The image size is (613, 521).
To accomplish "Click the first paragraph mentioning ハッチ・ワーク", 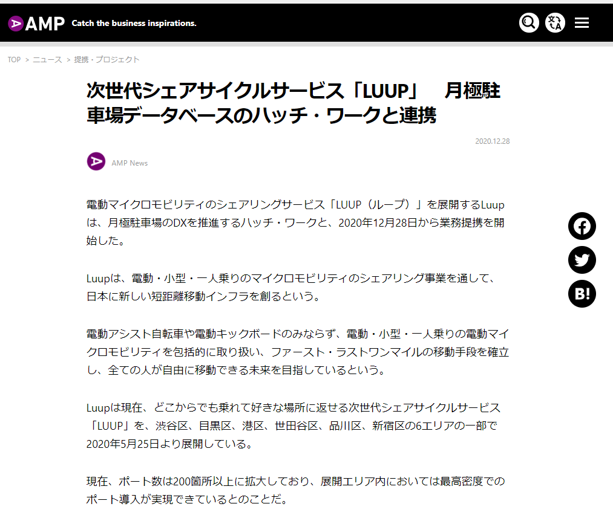I will 295,222.
